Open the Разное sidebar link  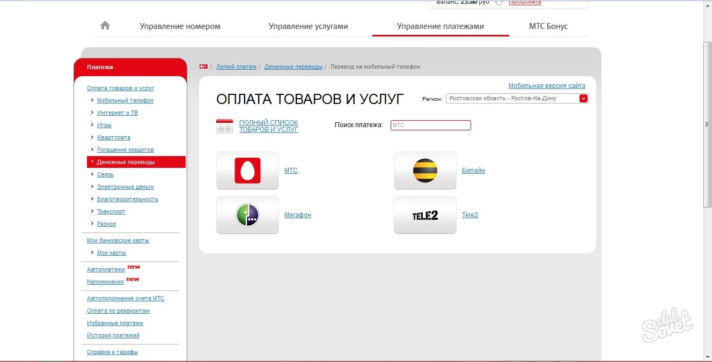tap(106, 224)
